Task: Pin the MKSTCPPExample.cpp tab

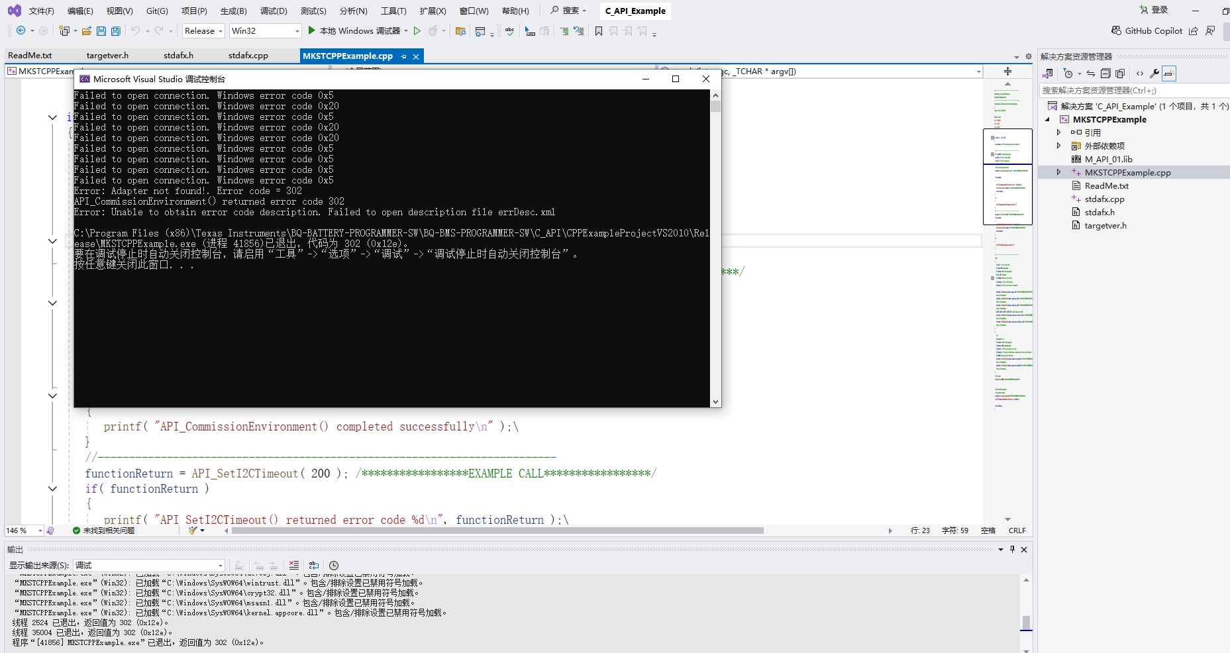Action: [x=403, y=56]
